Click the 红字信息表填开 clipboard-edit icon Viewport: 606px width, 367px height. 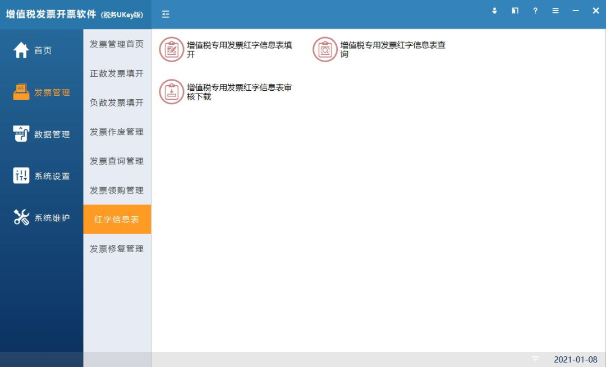click(171, 49)
